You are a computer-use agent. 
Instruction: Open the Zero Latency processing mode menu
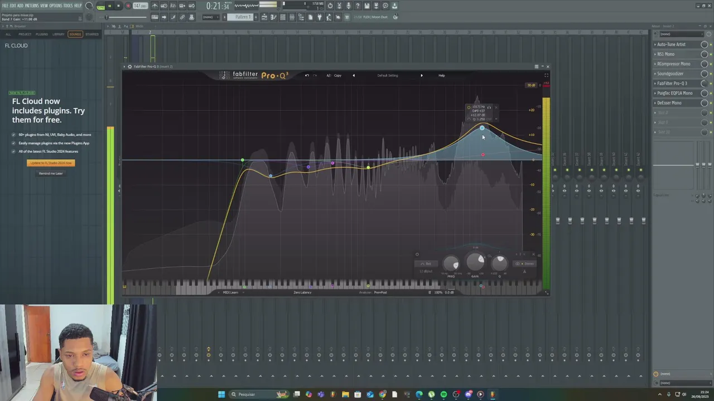[x=302, y=292]
